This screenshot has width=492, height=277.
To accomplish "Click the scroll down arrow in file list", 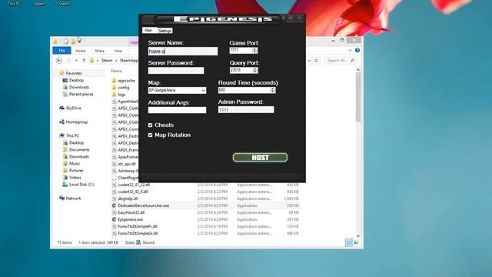I will tap(358, 236).
